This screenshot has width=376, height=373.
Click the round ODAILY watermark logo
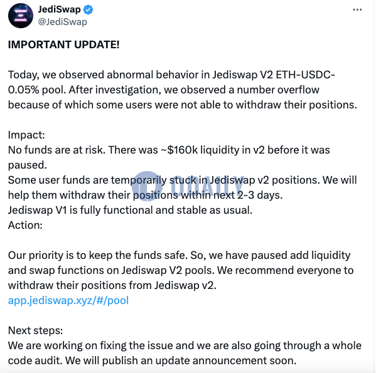pyautogui.click(x=147, y=186)
